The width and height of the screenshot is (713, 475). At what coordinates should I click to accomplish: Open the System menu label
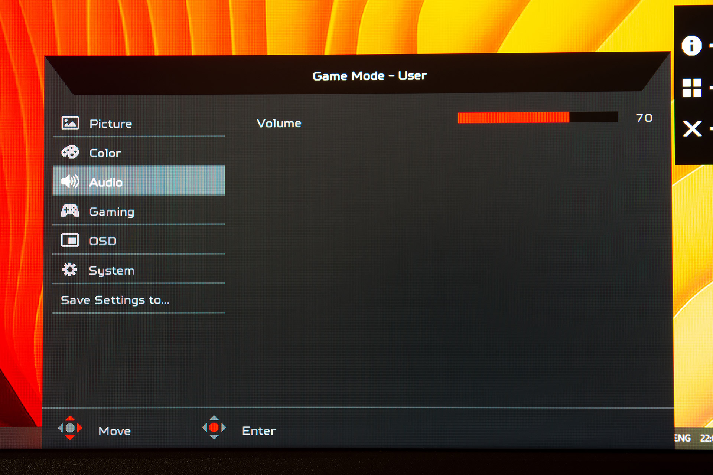[x=111, y=271]
